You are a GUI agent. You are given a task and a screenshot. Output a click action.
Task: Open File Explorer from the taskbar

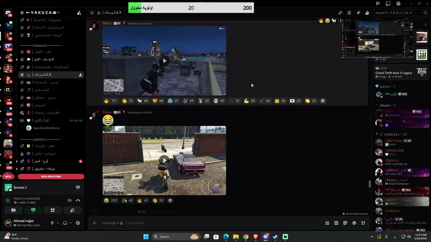(x=236, y=237)
